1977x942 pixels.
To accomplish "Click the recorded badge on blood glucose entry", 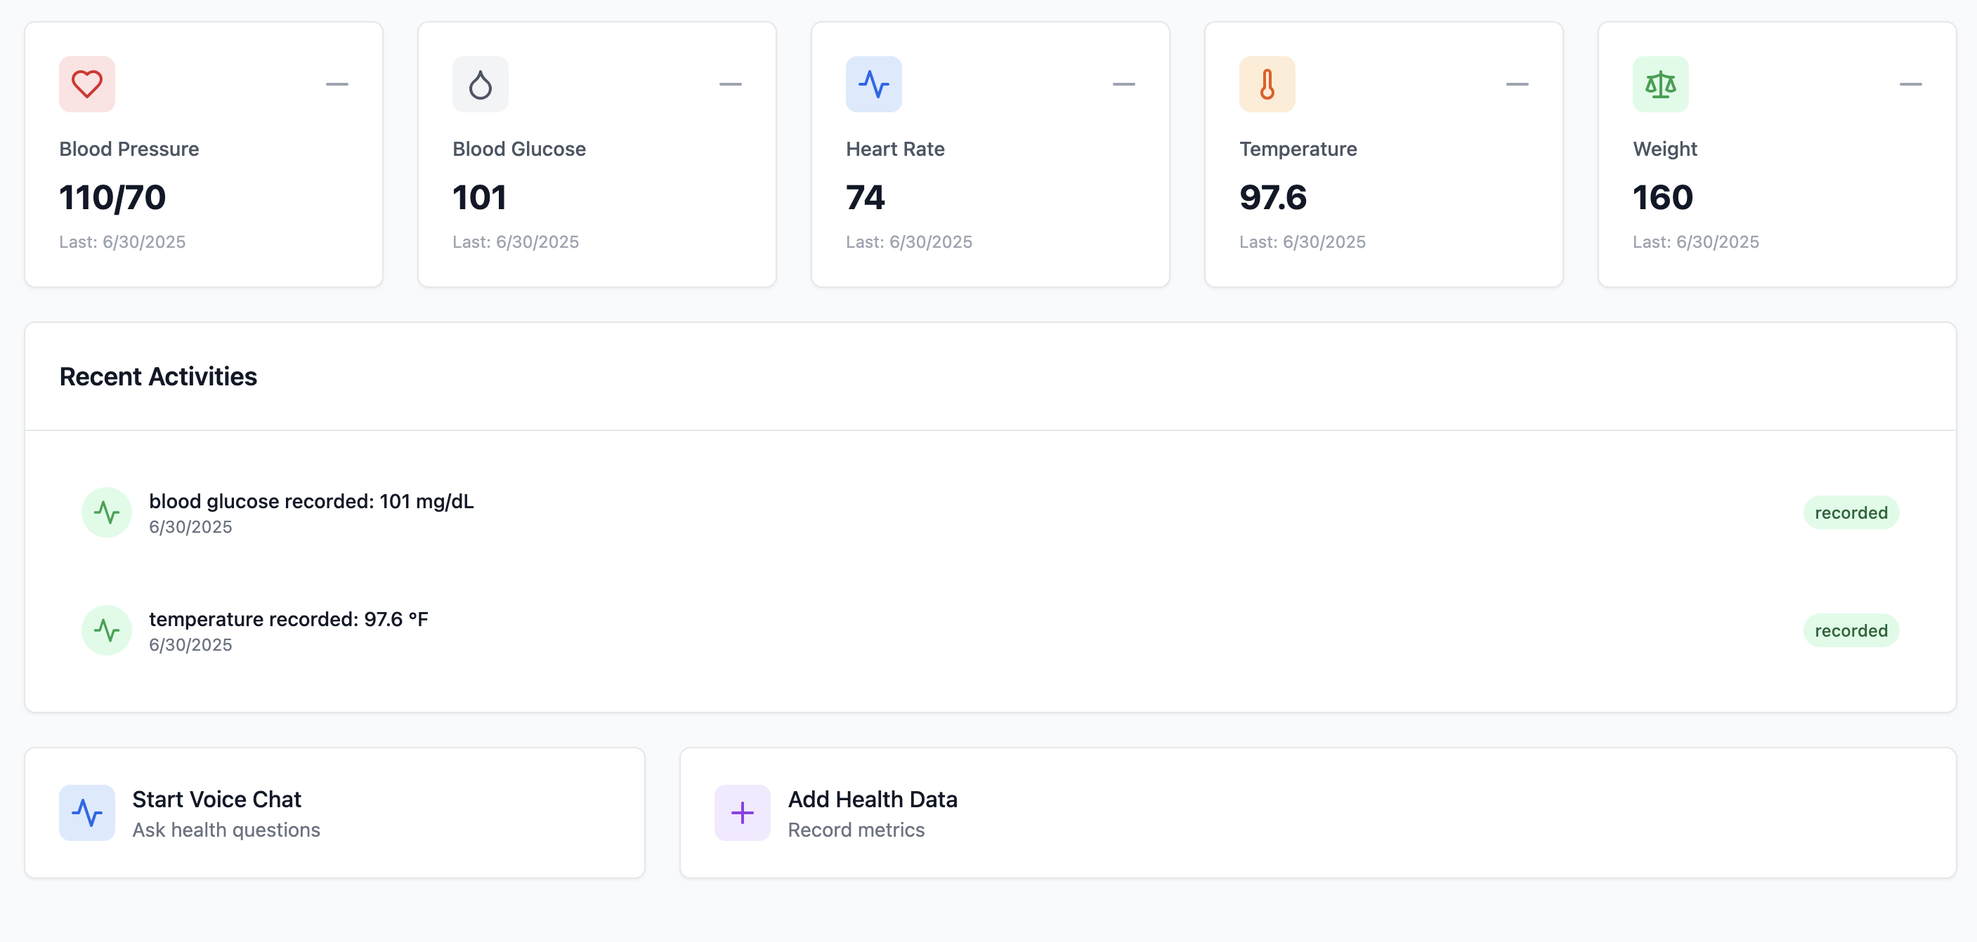I will (1851, 512).
